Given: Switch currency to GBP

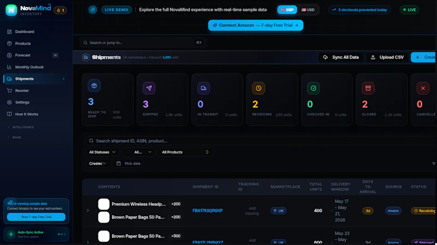Looking at the screenshot, I should tap(287, 10).
